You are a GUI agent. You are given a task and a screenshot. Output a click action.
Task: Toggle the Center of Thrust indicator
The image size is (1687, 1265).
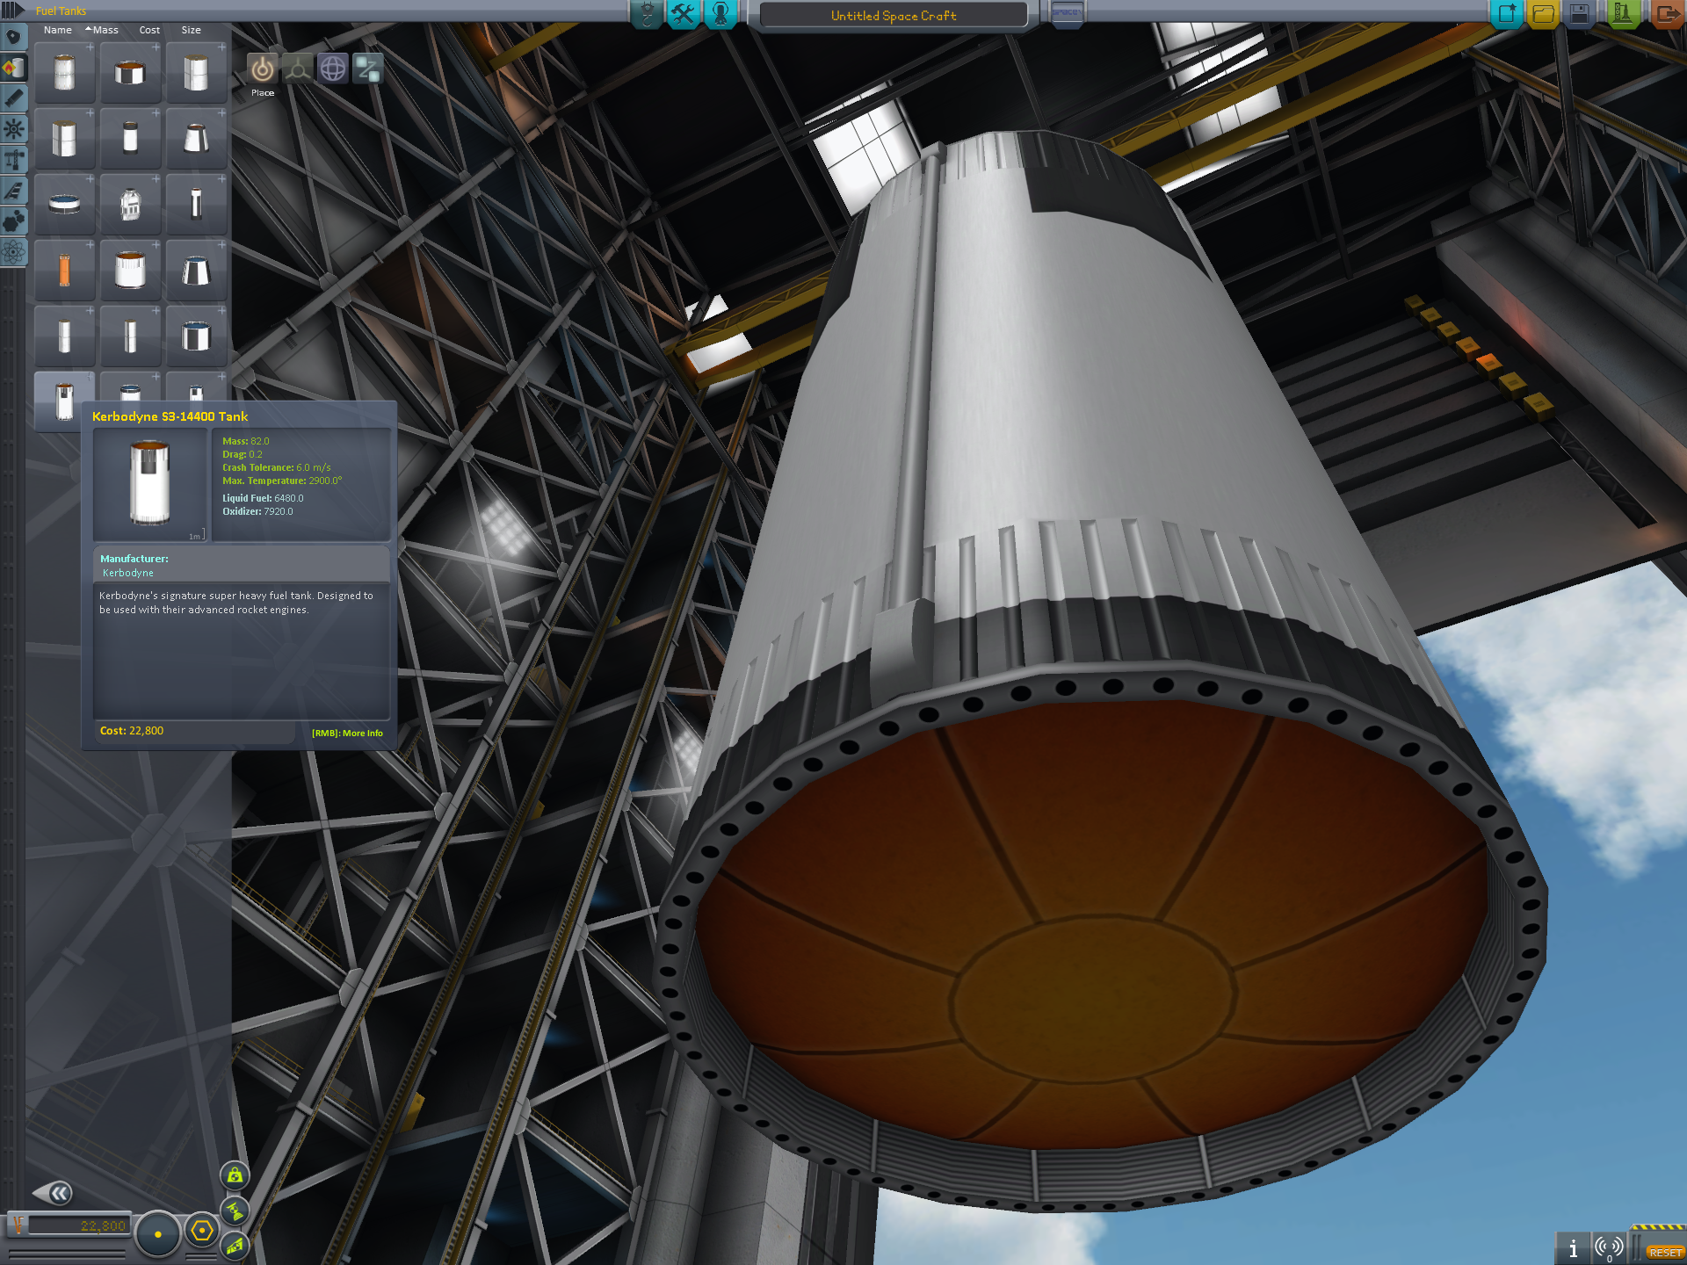click(x=235, y=1211)
